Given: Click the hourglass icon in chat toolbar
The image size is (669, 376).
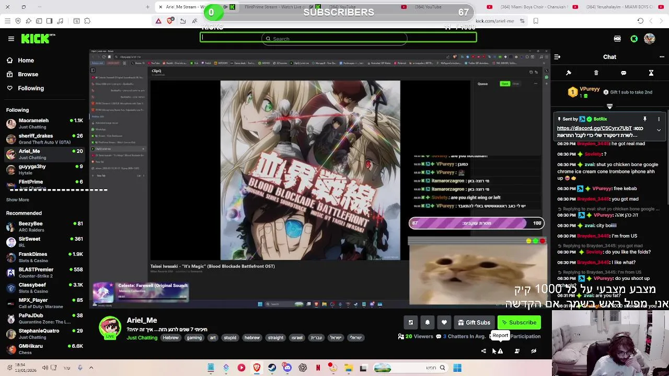Looking at the screenshot, I should pyautogui.click(x=651, y=73).
